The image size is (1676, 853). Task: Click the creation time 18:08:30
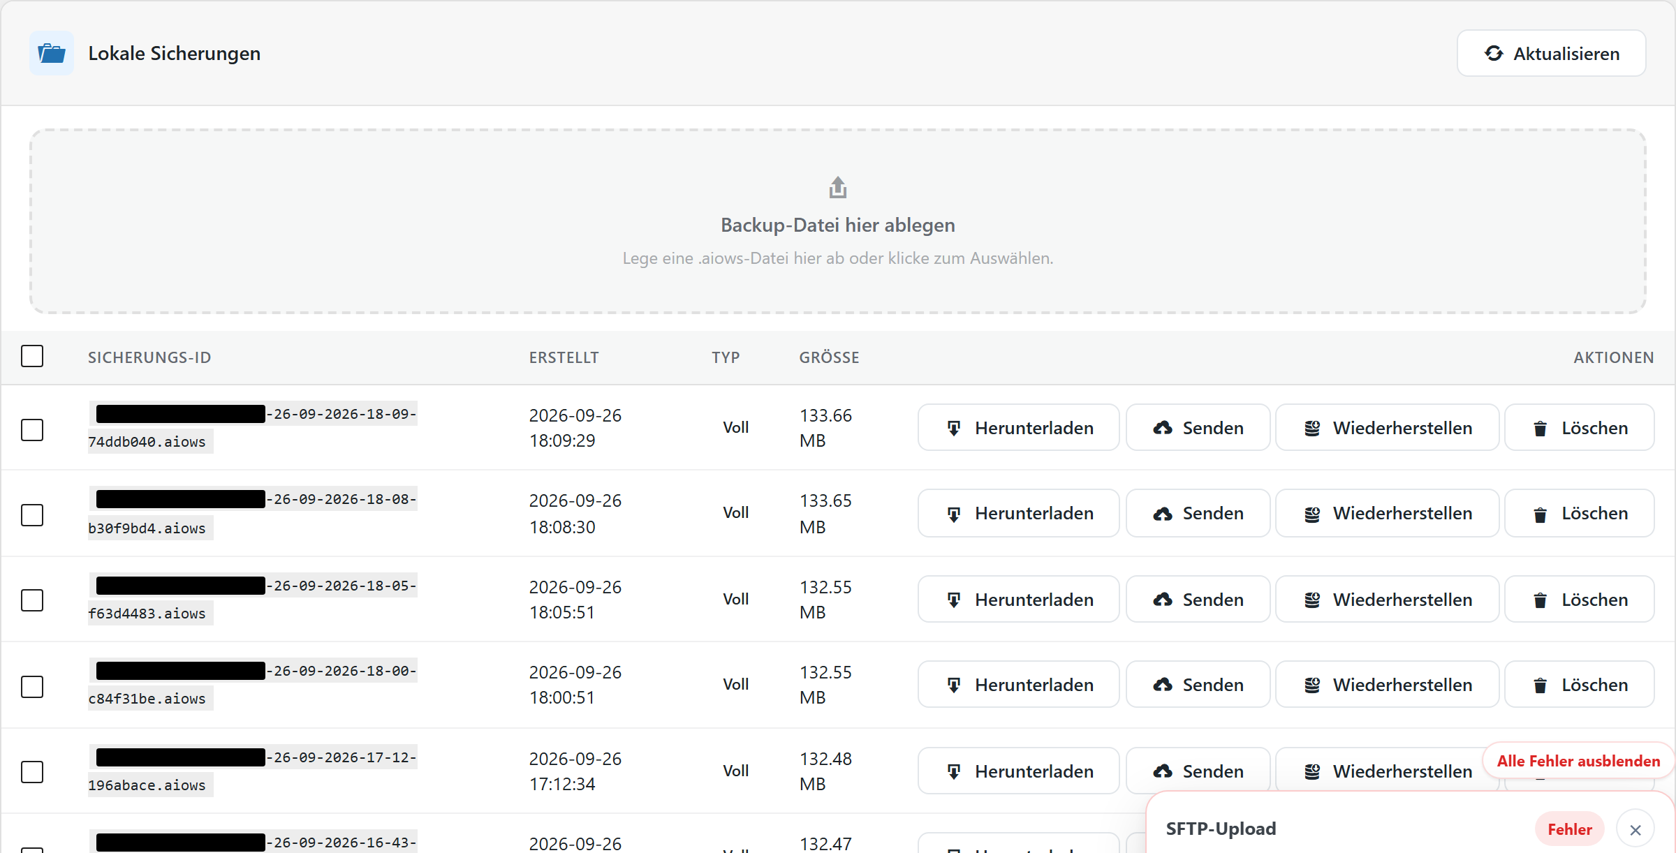click(x=562, y=527)
